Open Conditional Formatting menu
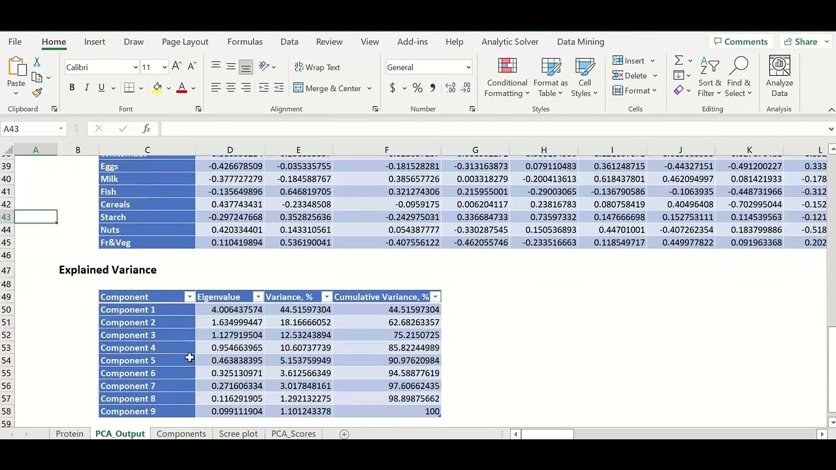 506,78
